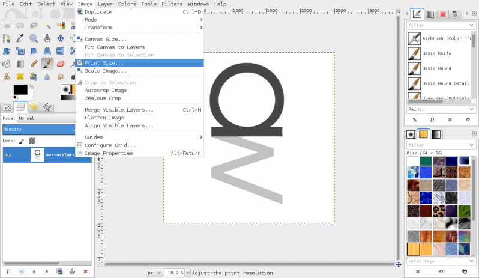The width and height of the screenshot is (479, 278).
Task: Select the Eraser tool
Action: coord(61,64)
